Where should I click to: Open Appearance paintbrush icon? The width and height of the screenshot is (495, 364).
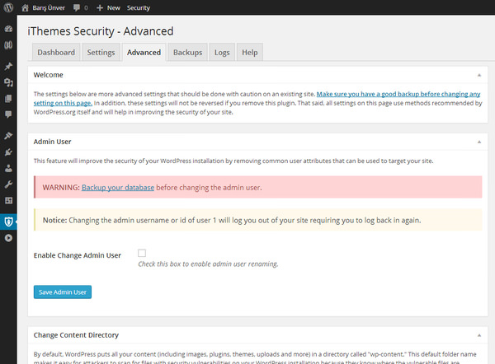pos(8,136)
